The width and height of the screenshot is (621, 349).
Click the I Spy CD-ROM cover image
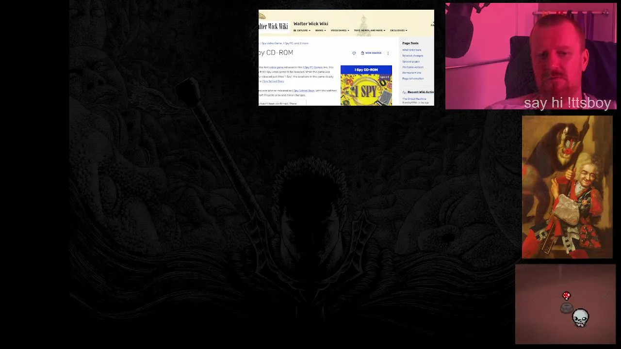(x=366, y=90)
